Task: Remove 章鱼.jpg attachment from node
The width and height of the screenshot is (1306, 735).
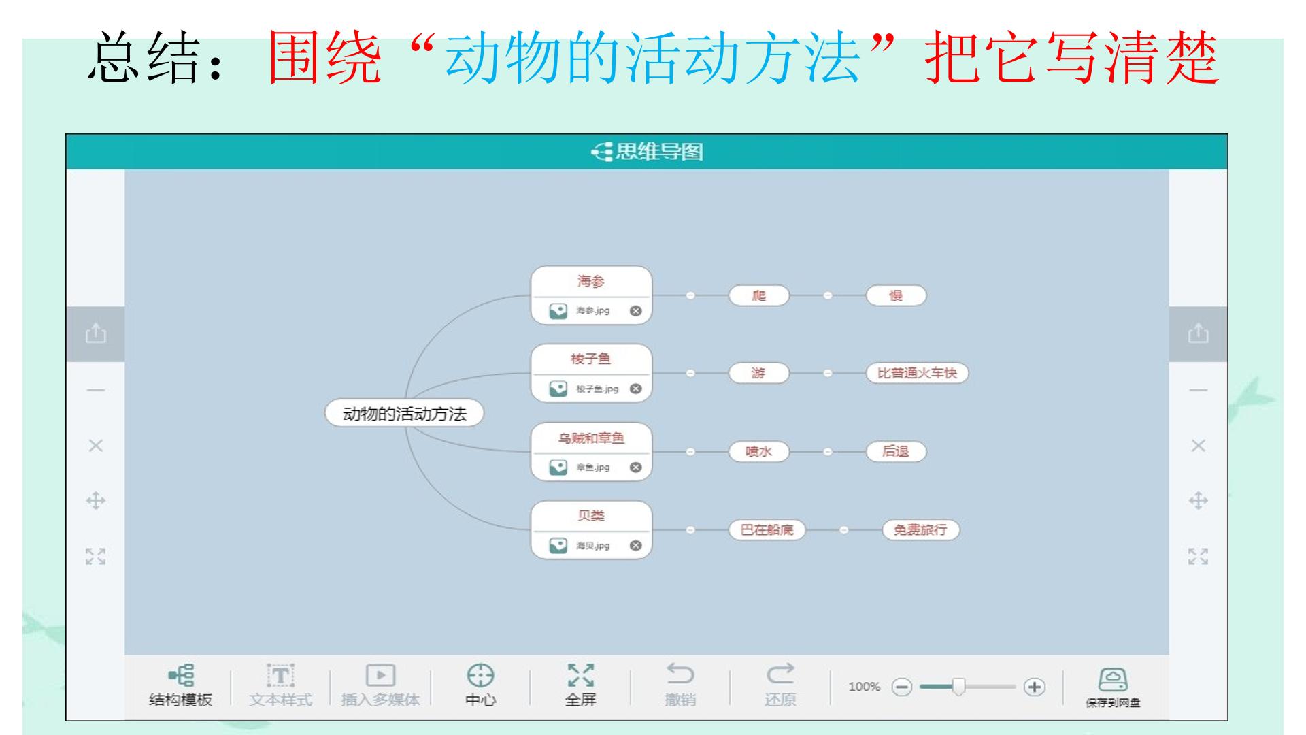Action: [x=635, y=468]
